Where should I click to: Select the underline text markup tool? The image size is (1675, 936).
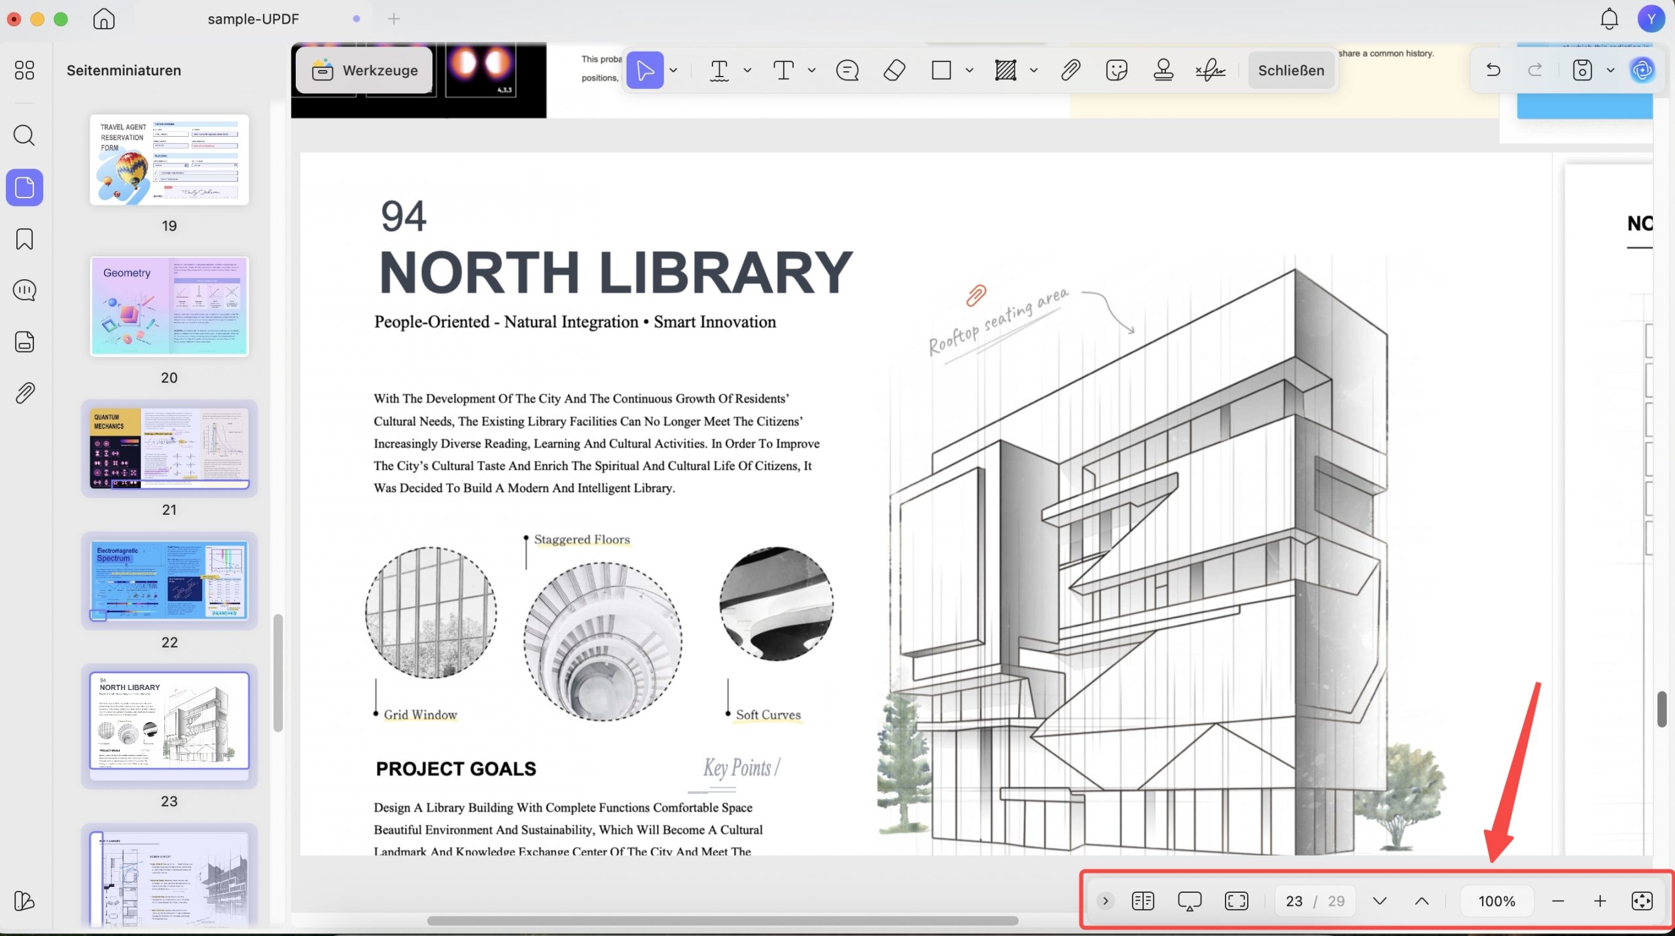pyautogui.click(x=719, y=70)
